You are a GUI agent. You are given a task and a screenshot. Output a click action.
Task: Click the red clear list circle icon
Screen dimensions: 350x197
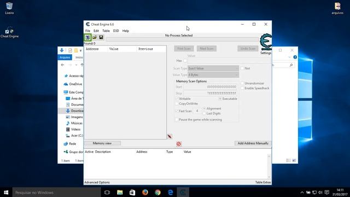[x=179, y=144]
